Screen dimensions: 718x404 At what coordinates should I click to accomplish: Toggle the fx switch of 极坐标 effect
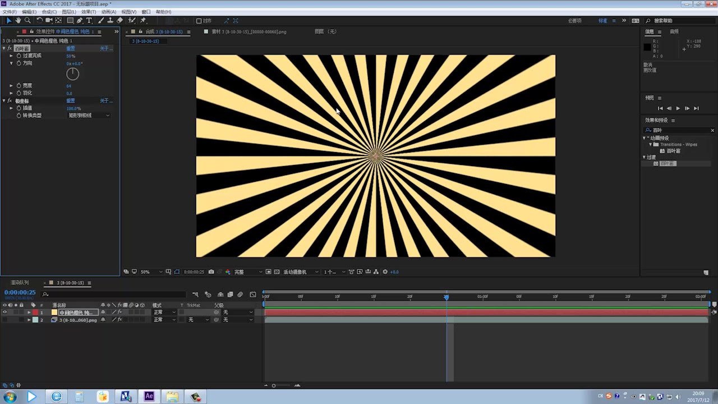10,100
